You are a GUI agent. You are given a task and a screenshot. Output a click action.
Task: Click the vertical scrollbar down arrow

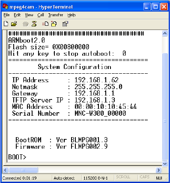pyautogui.click(x=165, y=164)
